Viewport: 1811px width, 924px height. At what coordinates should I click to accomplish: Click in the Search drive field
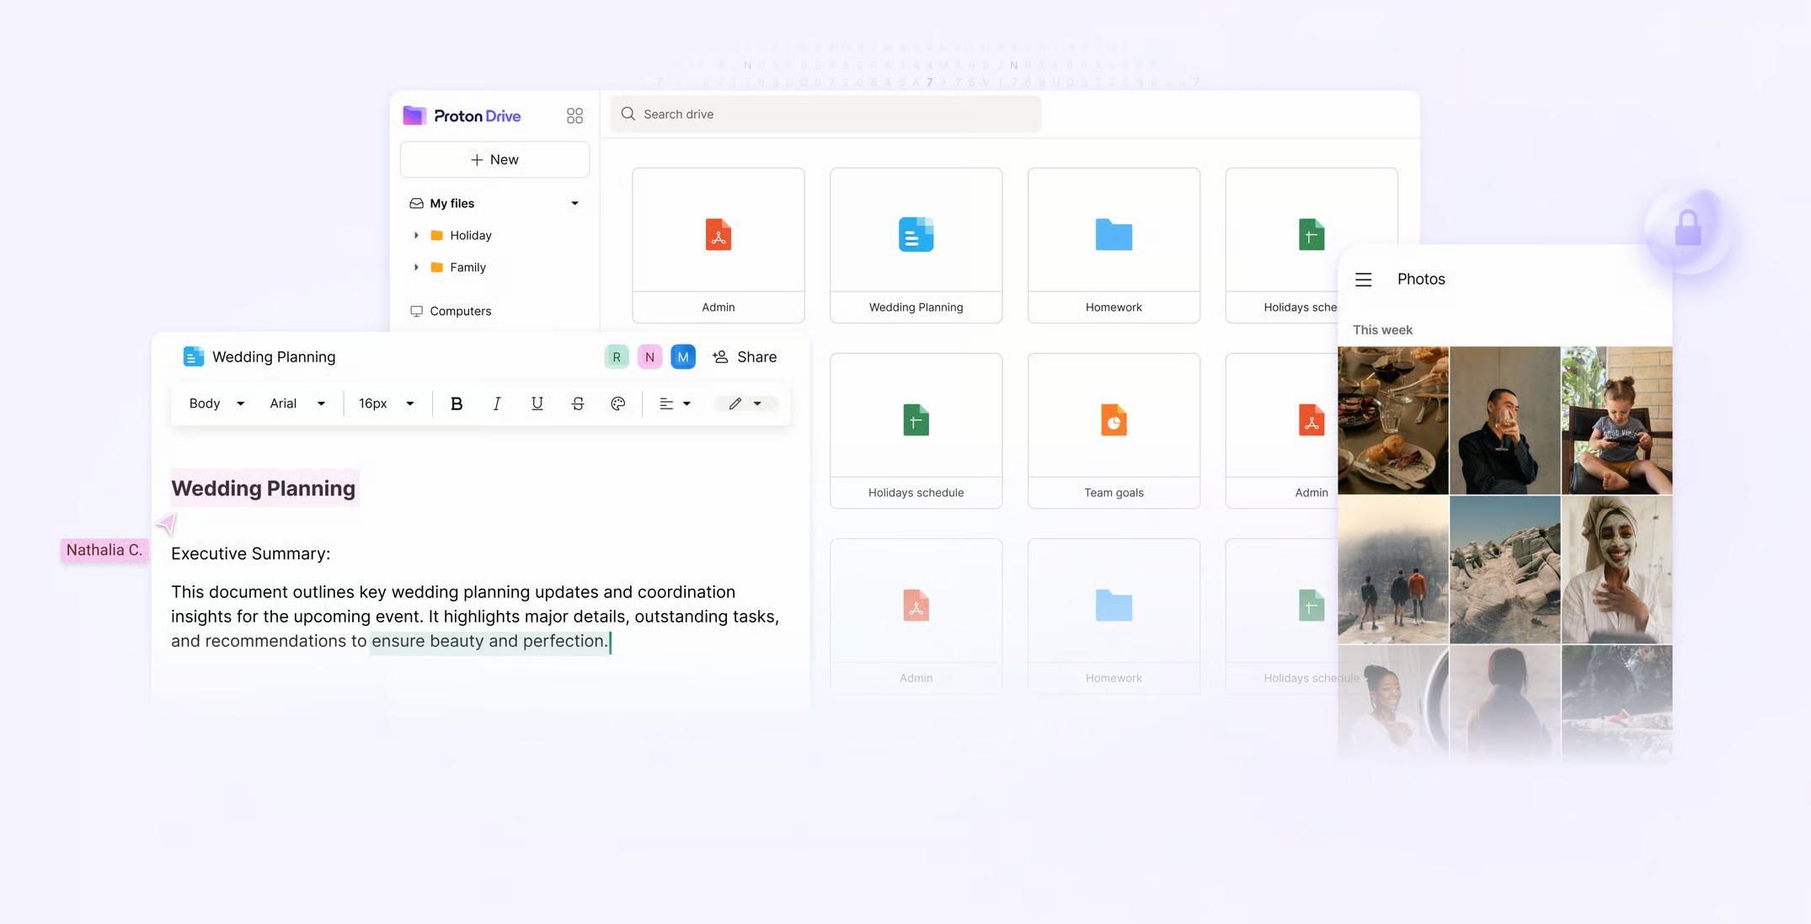tap(825, 114)
